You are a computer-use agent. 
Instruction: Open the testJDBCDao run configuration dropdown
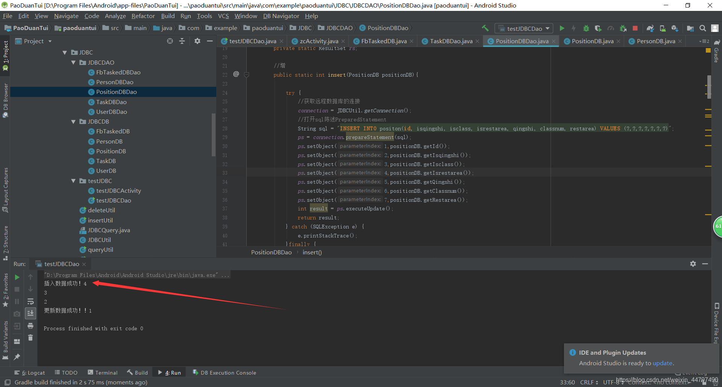524,29
